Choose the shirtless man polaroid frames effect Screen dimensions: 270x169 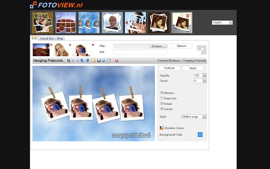pos(135,22)
